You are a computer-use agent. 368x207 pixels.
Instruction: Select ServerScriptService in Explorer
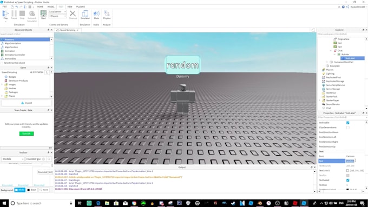(x=336, y=85)
